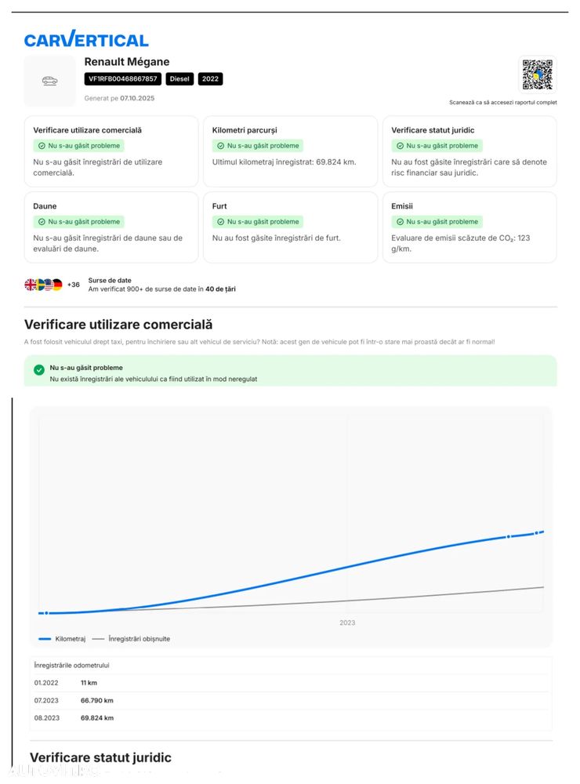Image resolution: width=580 pixels, height=784 pixels.
Task: Click the 07.2023 data point on the mileage line
Action: coord(508,536)
